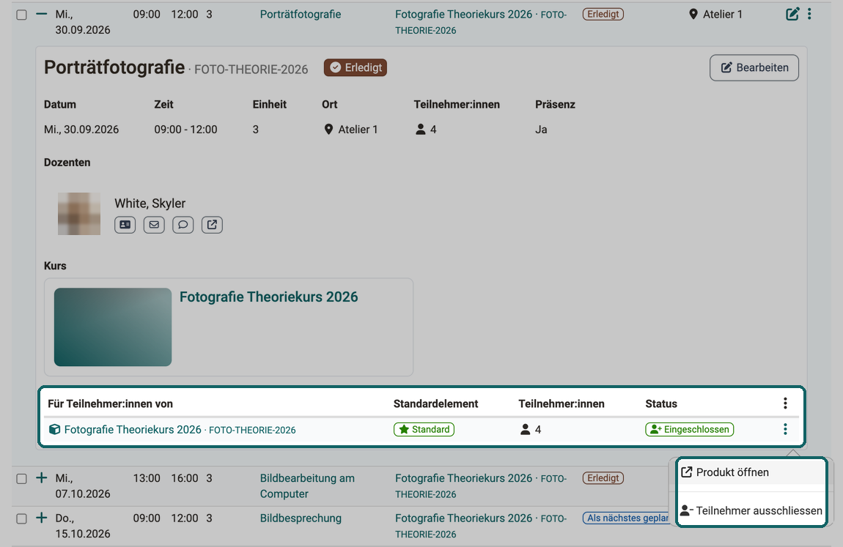The image size is (843, 547).
Task: Open the Fotografie Theoriekurs 2026 link in the participants table
Action: [x=180, y=429]
